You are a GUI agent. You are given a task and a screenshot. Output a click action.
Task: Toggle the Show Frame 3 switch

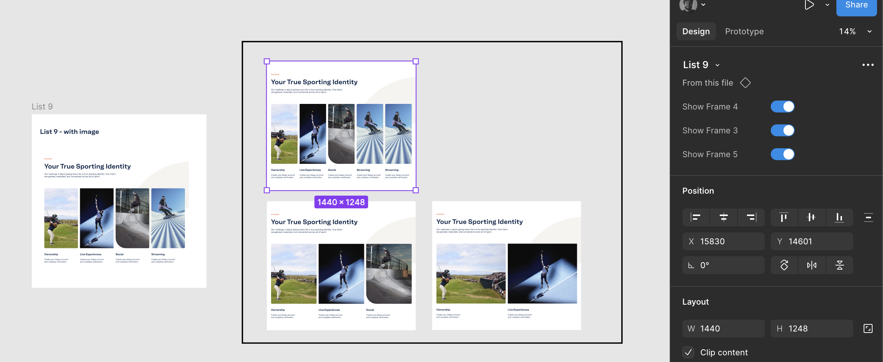point(782,130)
